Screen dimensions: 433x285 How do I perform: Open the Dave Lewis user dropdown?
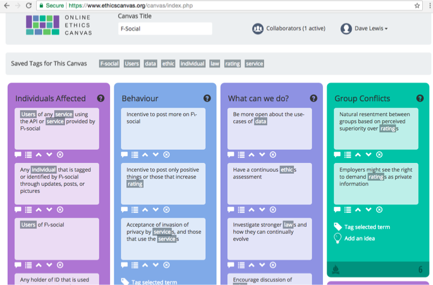coord(371,28)
